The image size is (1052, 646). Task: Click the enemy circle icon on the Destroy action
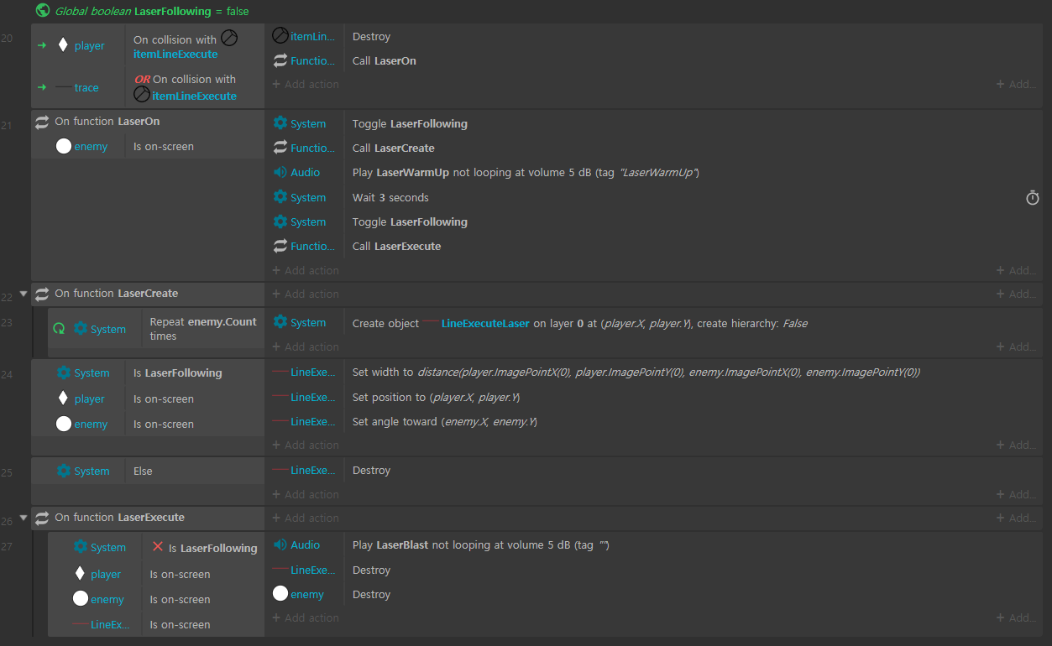pyautogui.click(x=281, y=594)
